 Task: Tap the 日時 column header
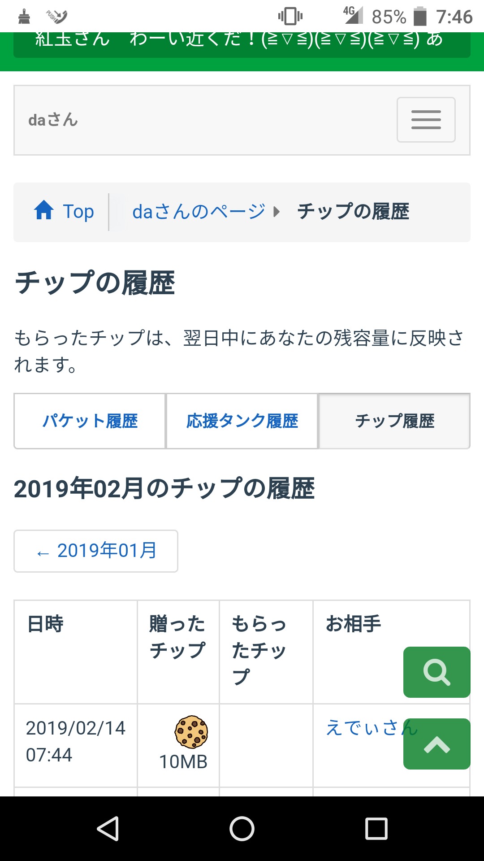46,624
